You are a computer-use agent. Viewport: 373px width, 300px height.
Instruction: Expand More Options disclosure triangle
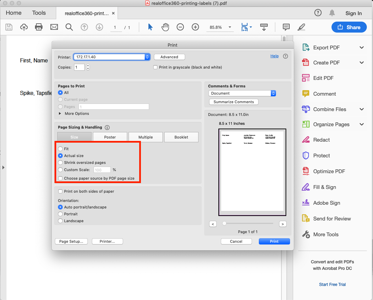pyautogui.click(x=60, y=113)
